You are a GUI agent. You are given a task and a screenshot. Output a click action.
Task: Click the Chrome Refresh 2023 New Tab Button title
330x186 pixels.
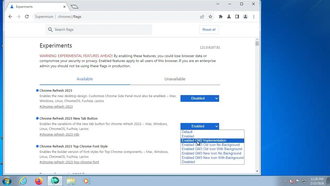tap(68, 118)
